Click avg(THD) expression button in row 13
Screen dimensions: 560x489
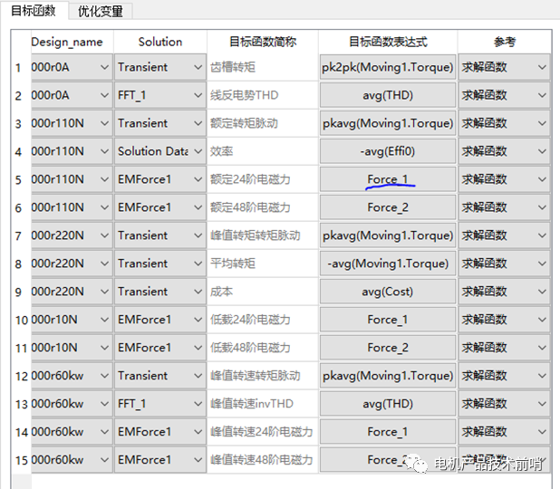[x=388, y=404]
